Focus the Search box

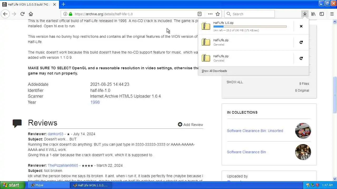click(x=249, y=14)
